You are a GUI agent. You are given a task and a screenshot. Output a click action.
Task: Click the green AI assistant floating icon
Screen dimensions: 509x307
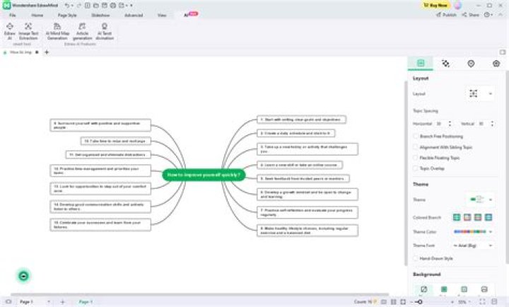pos(23,275)
